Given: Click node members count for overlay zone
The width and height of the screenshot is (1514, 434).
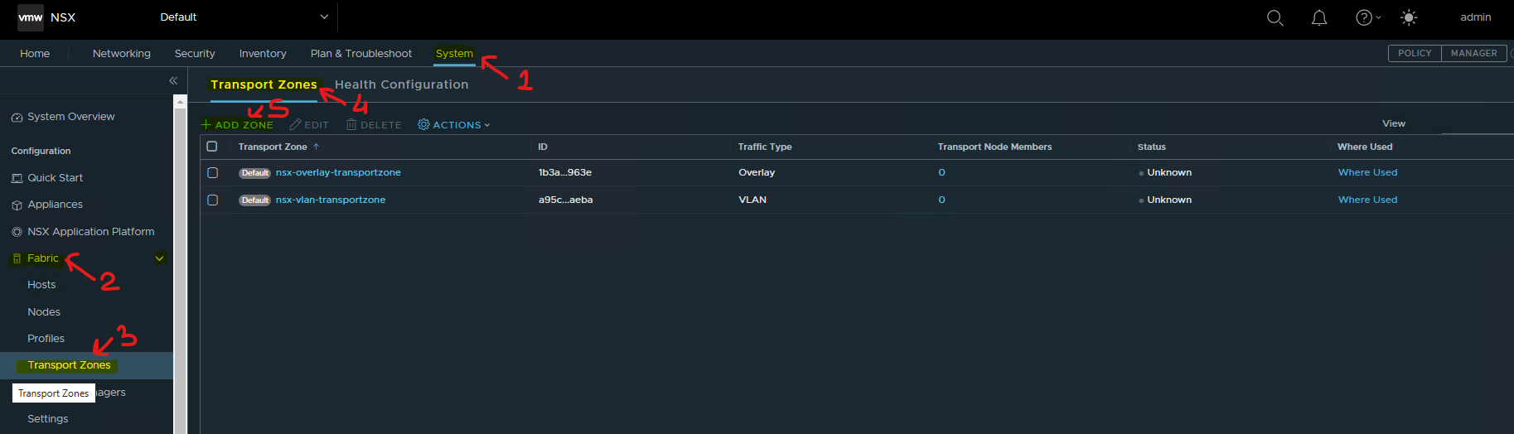Looking at the screenshot, I should coord(941,172).
